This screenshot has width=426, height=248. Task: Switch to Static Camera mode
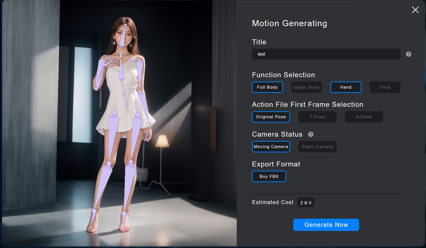pos(317,147)
